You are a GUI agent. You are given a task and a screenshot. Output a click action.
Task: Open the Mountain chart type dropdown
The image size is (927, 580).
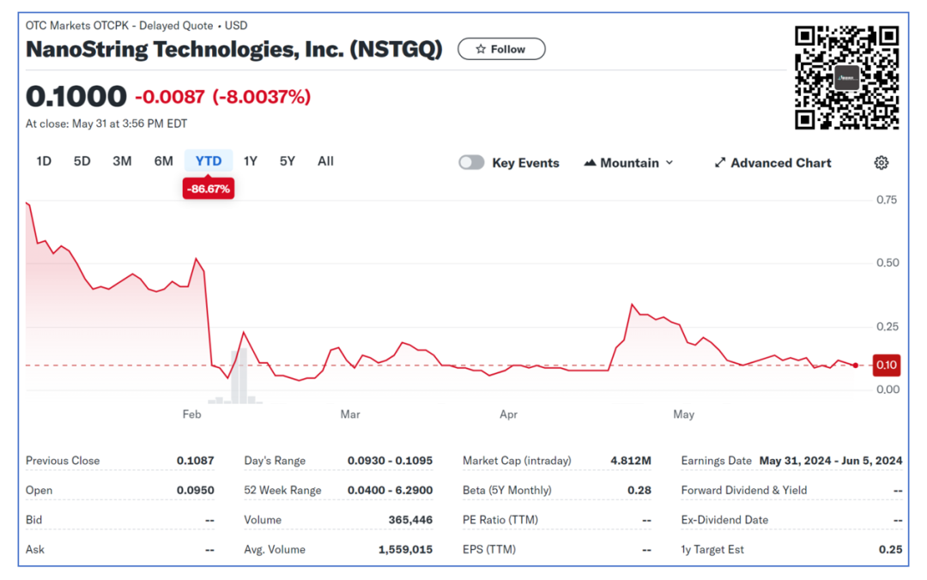pyautogui.click(x=628, y=163)
